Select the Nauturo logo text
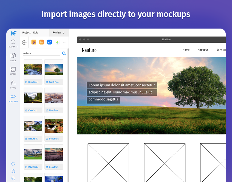This screenshot has height=182, width=232. (x=89, y=50)
